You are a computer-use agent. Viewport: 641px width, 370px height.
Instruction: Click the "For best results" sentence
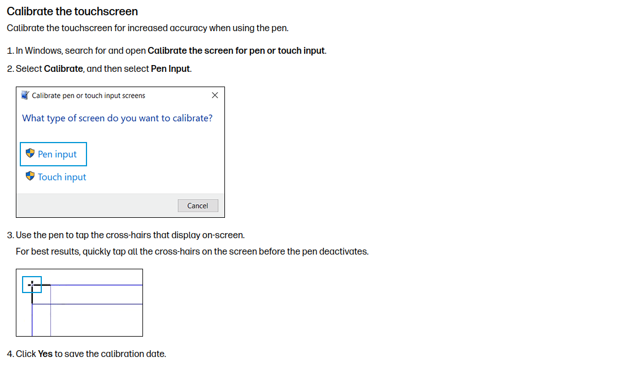[x=192, y=252]
